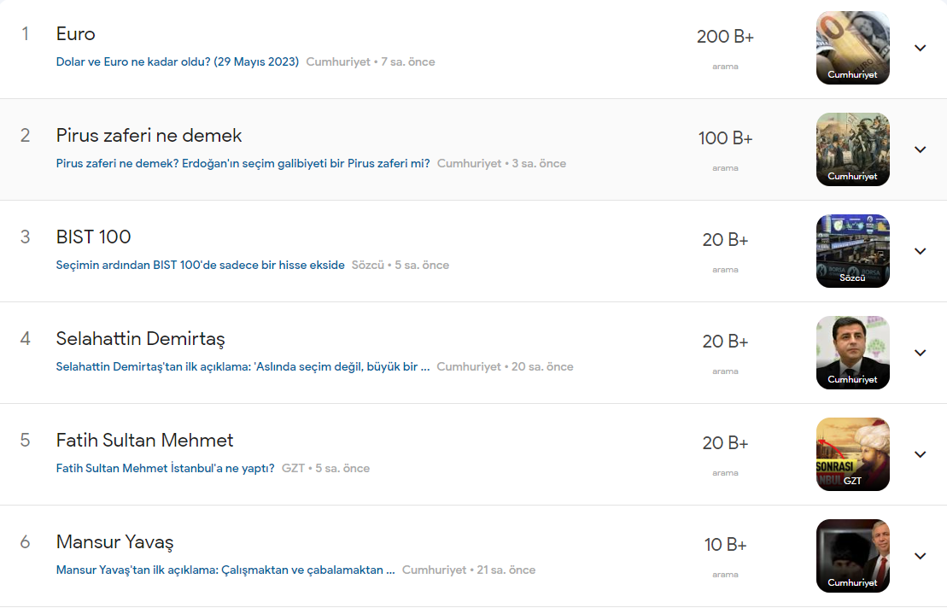The image size is (947, 608).
Task: Open the Fatih Sultan Mehmet GZT thumbnail
Action: 852,454
